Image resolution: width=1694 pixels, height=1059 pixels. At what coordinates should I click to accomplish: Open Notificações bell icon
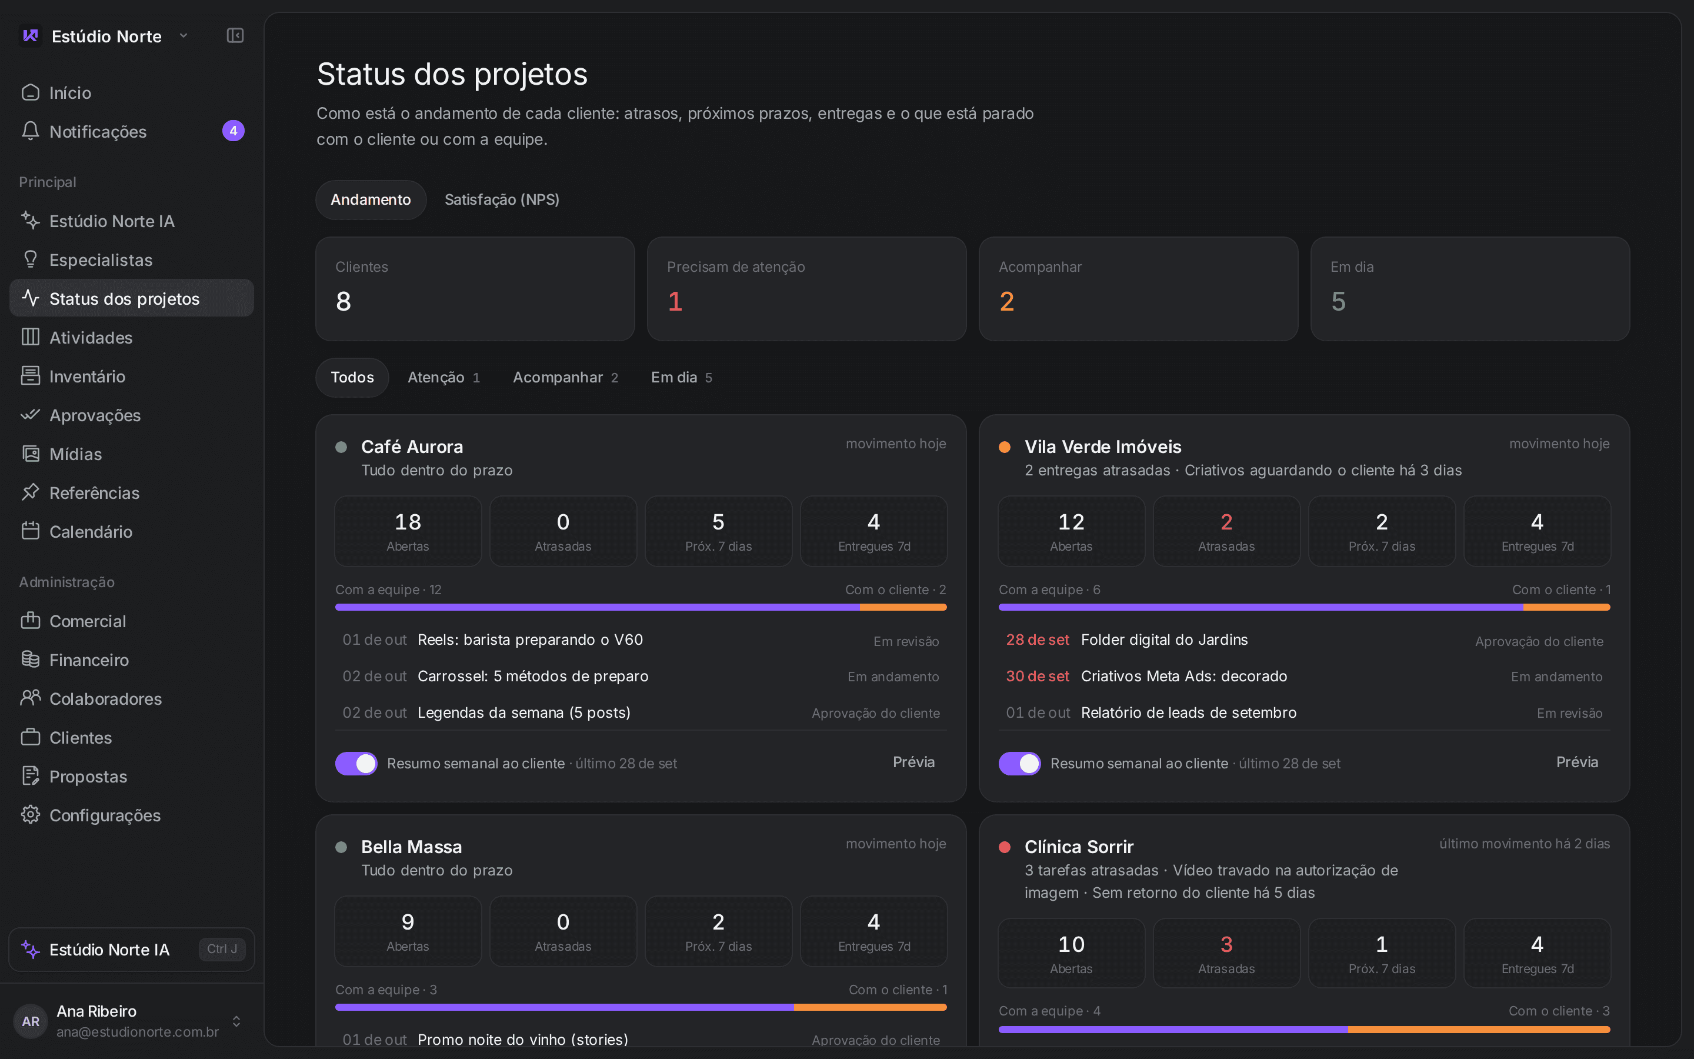30,131
